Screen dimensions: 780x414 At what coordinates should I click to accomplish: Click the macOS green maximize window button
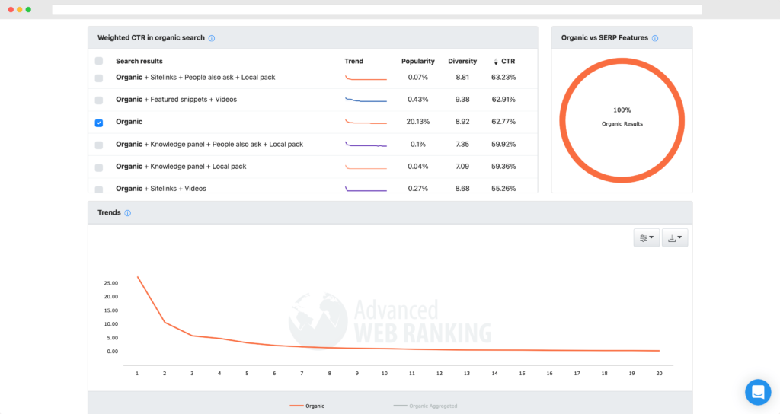[x=28, y=9]
